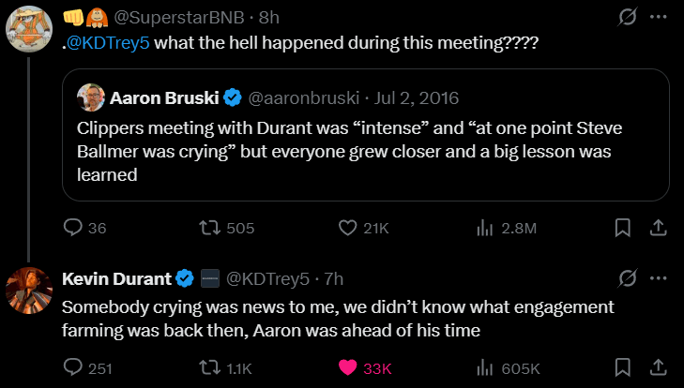Share the SuperstarBNB tweet
Viewport: 684px width, 388px height.
tap(658, 228)
